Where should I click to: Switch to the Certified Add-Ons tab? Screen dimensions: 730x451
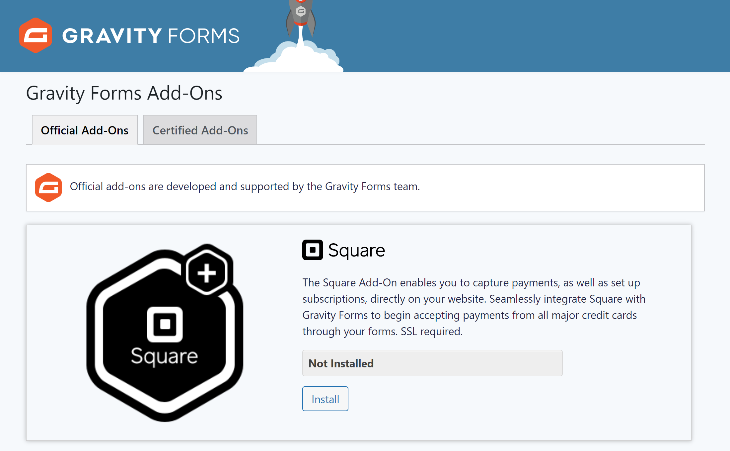pyautogui.click(x=200, y=130)
